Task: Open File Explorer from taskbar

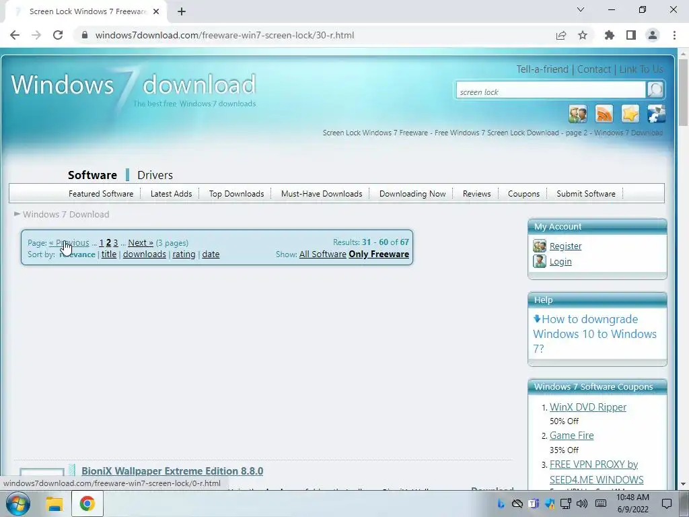Action: [x=55, y=504]
